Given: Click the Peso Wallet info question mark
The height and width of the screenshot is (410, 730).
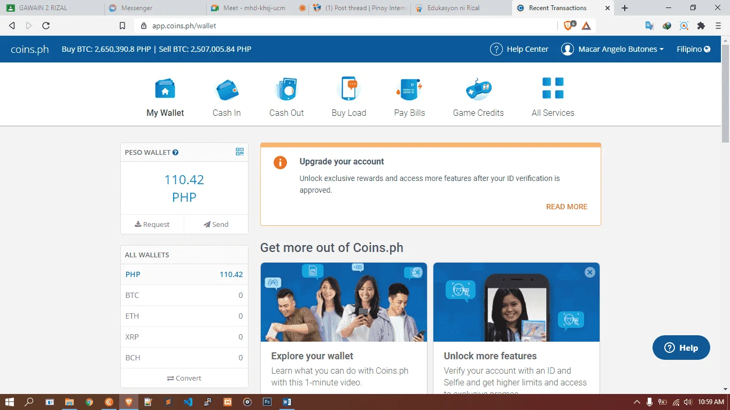Looking at the screenshot, I should pos(175,153).
